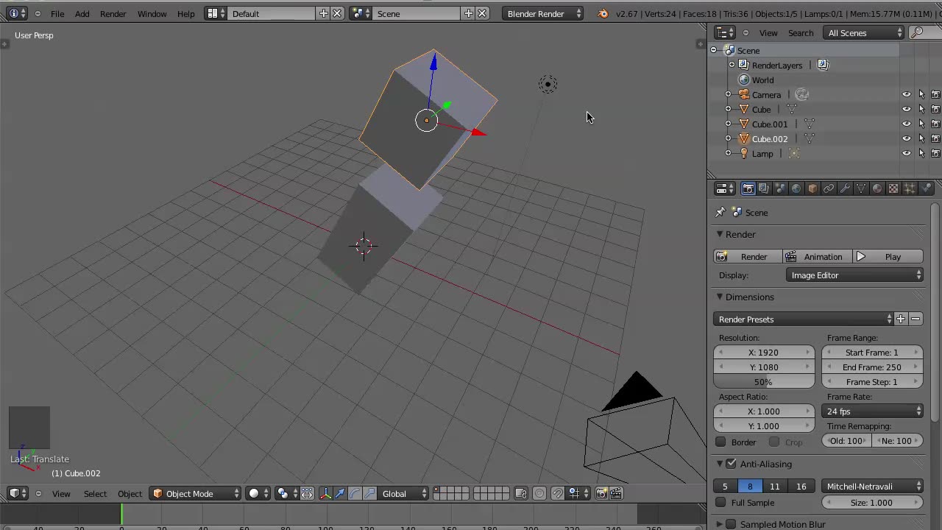Toggle visibility eye for Lamp
The image size is (942, 530).
pyautogui.click(x=907, y=153)
